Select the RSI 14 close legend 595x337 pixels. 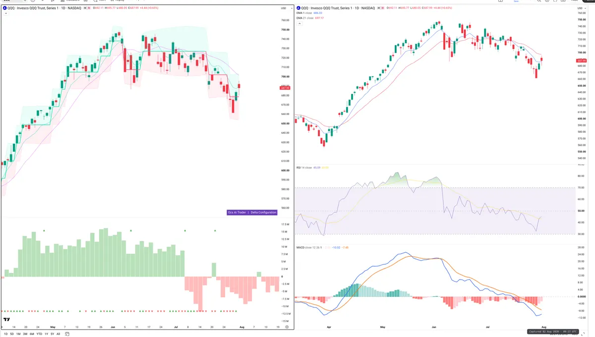coord(304,168)
